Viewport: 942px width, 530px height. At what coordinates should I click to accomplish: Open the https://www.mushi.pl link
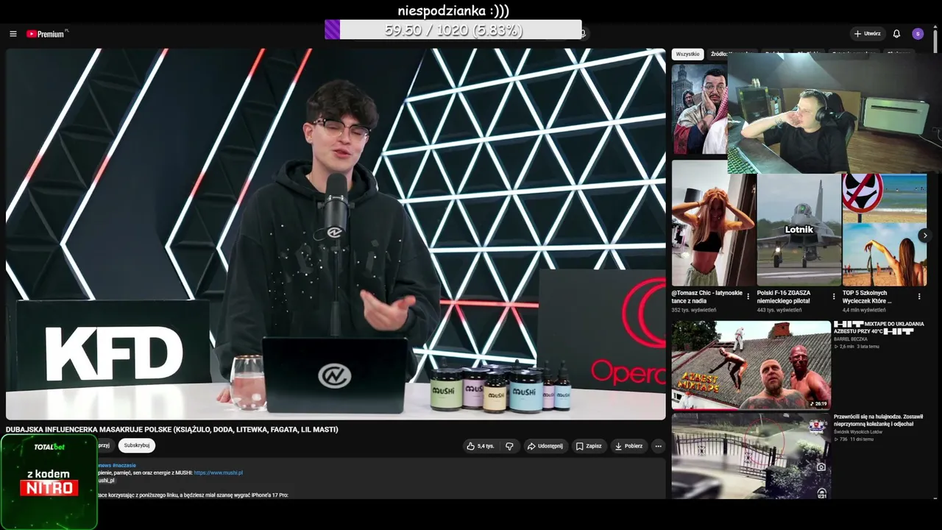[218, 473]
